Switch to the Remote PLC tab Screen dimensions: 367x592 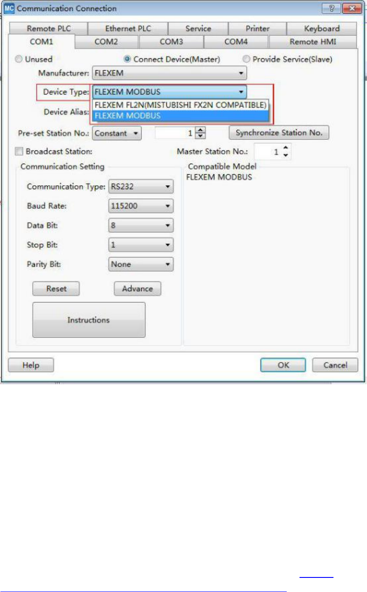[x=48, y=29]
